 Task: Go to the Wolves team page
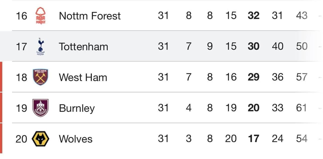76,139
